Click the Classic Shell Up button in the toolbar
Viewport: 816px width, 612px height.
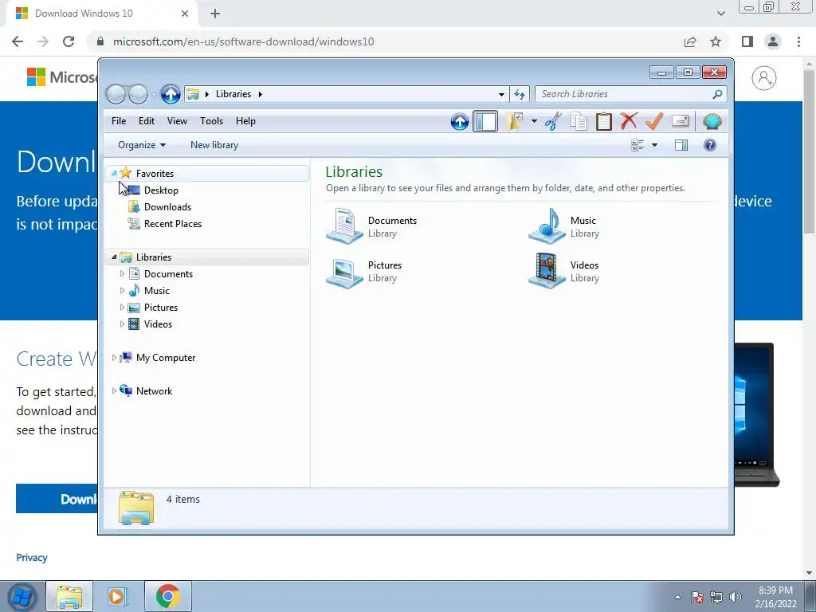point(460,122)
